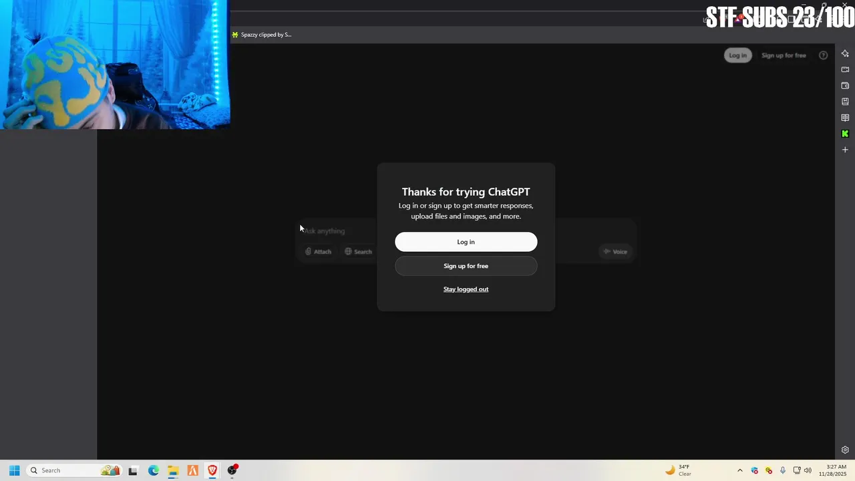This screenshot has width=855, height=481.
Task: Open OBS Studio icon on the taskbar
Action: pos(232,470)
